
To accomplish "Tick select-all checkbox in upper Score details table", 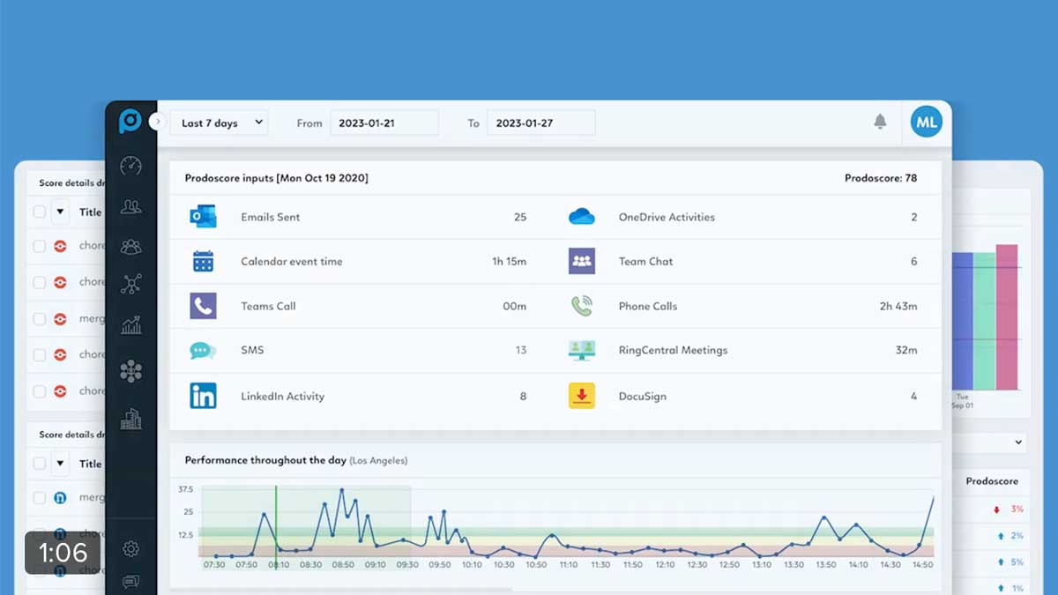I will (x=39, y=212).
